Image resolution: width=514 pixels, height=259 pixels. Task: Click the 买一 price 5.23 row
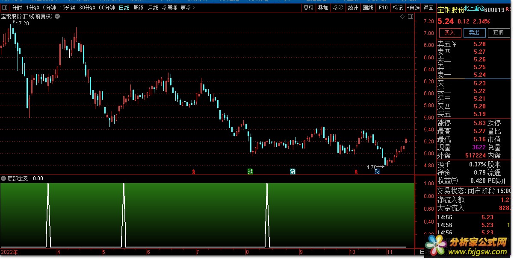[x=475, y=83]
